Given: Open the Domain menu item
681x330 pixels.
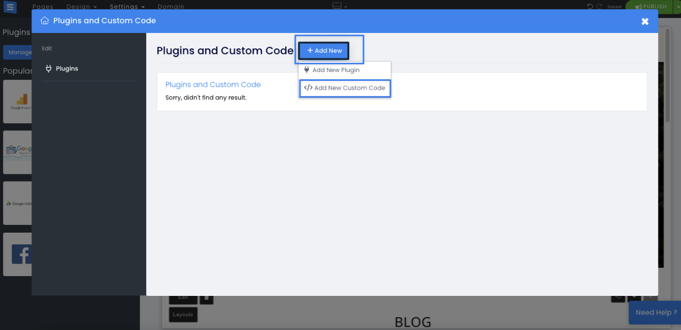Looking at the screenshot, I should (171, 7).
